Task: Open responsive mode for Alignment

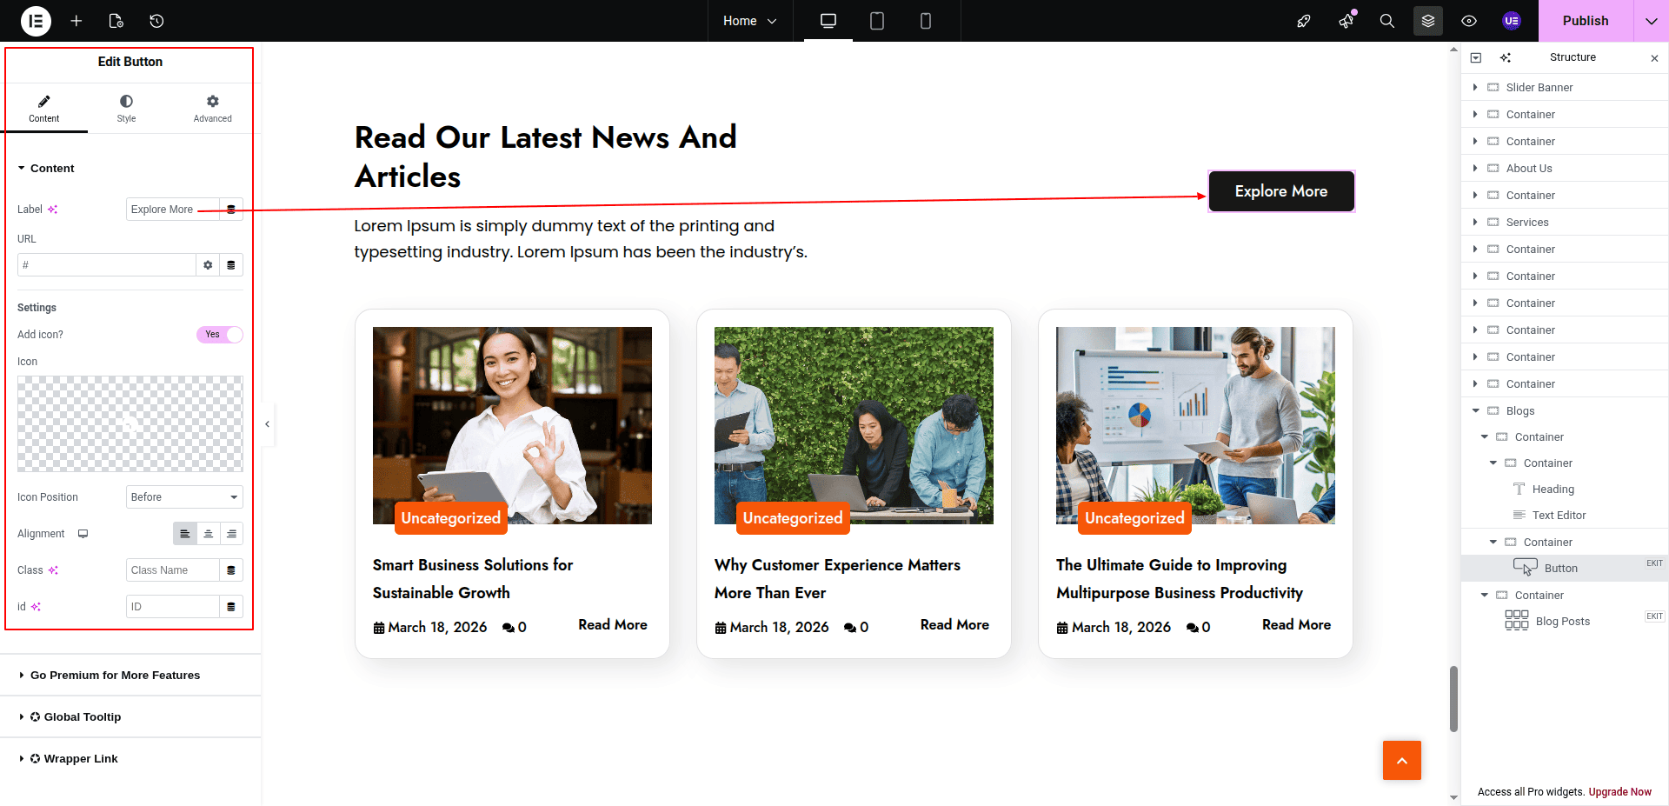Action: coord(83,534)
